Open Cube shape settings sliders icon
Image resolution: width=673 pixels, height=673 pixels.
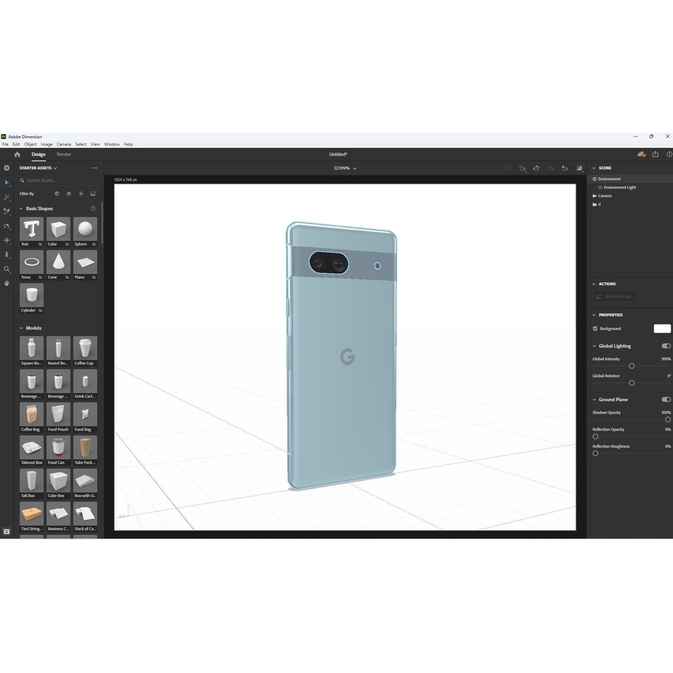coord(67,244)
